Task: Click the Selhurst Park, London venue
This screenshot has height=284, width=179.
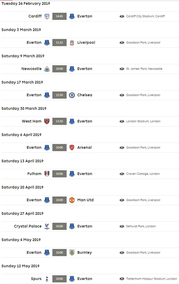Action: 141,226
